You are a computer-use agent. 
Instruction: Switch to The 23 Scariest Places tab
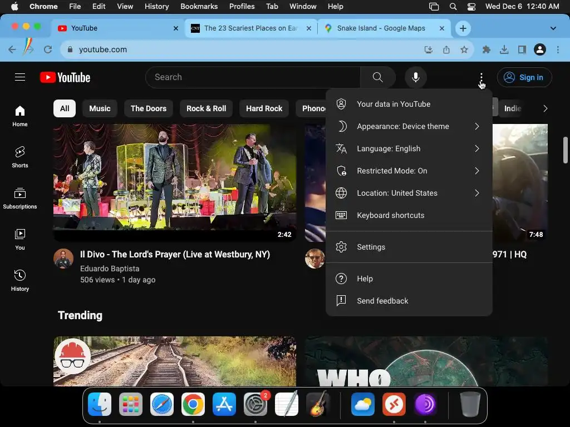(251, 28)
